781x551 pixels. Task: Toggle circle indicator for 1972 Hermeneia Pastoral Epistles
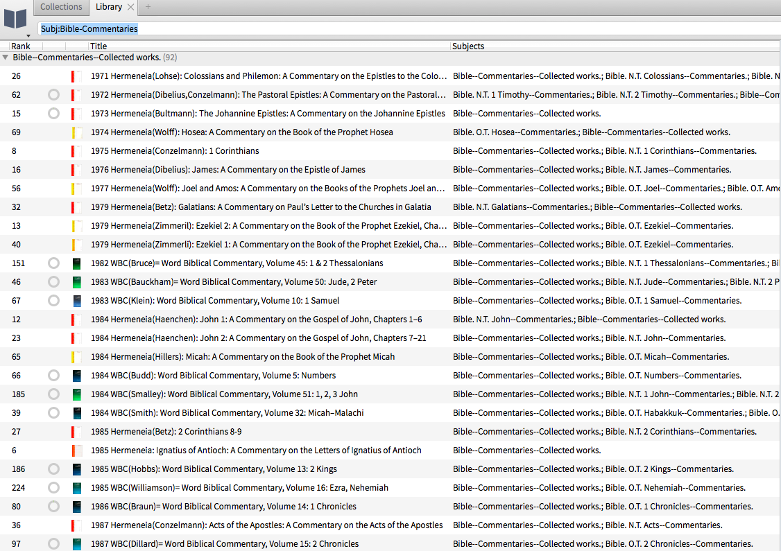54,94
